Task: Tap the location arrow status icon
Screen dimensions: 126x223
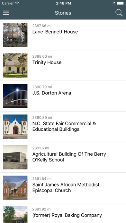Action: point(113,3)
